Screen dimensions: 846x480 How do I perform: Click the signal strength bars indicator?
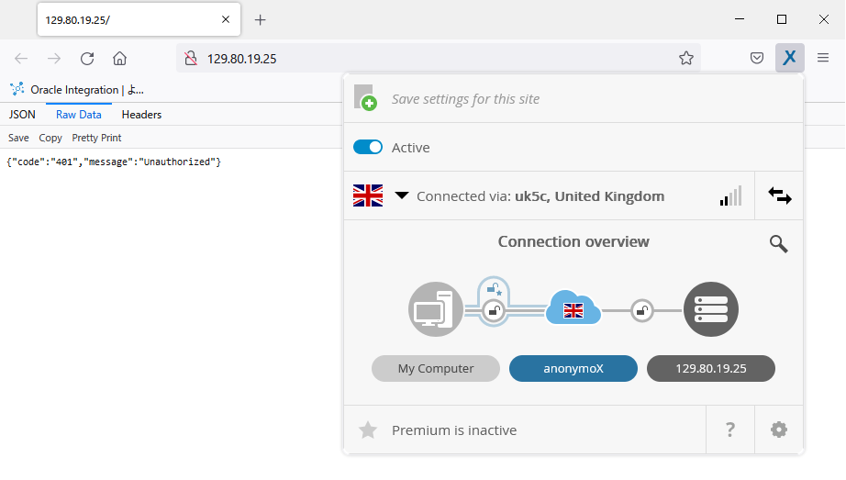coord(730,195)
